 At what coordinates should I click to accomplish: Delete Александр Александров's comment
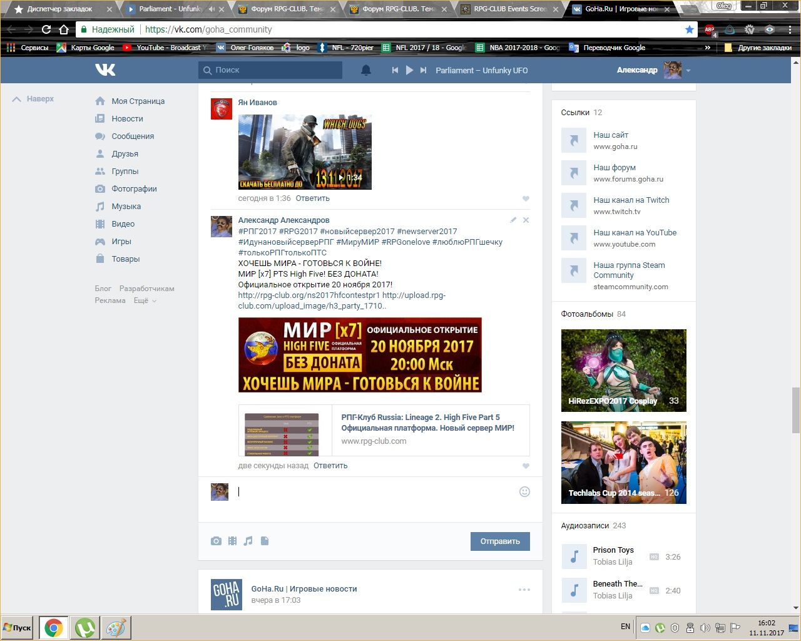click(526, 220)
